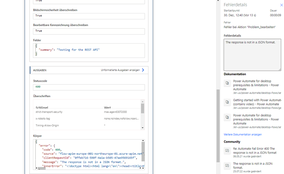Open Getting started with Power Automate doc icon
This screenshot has width=284, height=174.
(227, 102)
